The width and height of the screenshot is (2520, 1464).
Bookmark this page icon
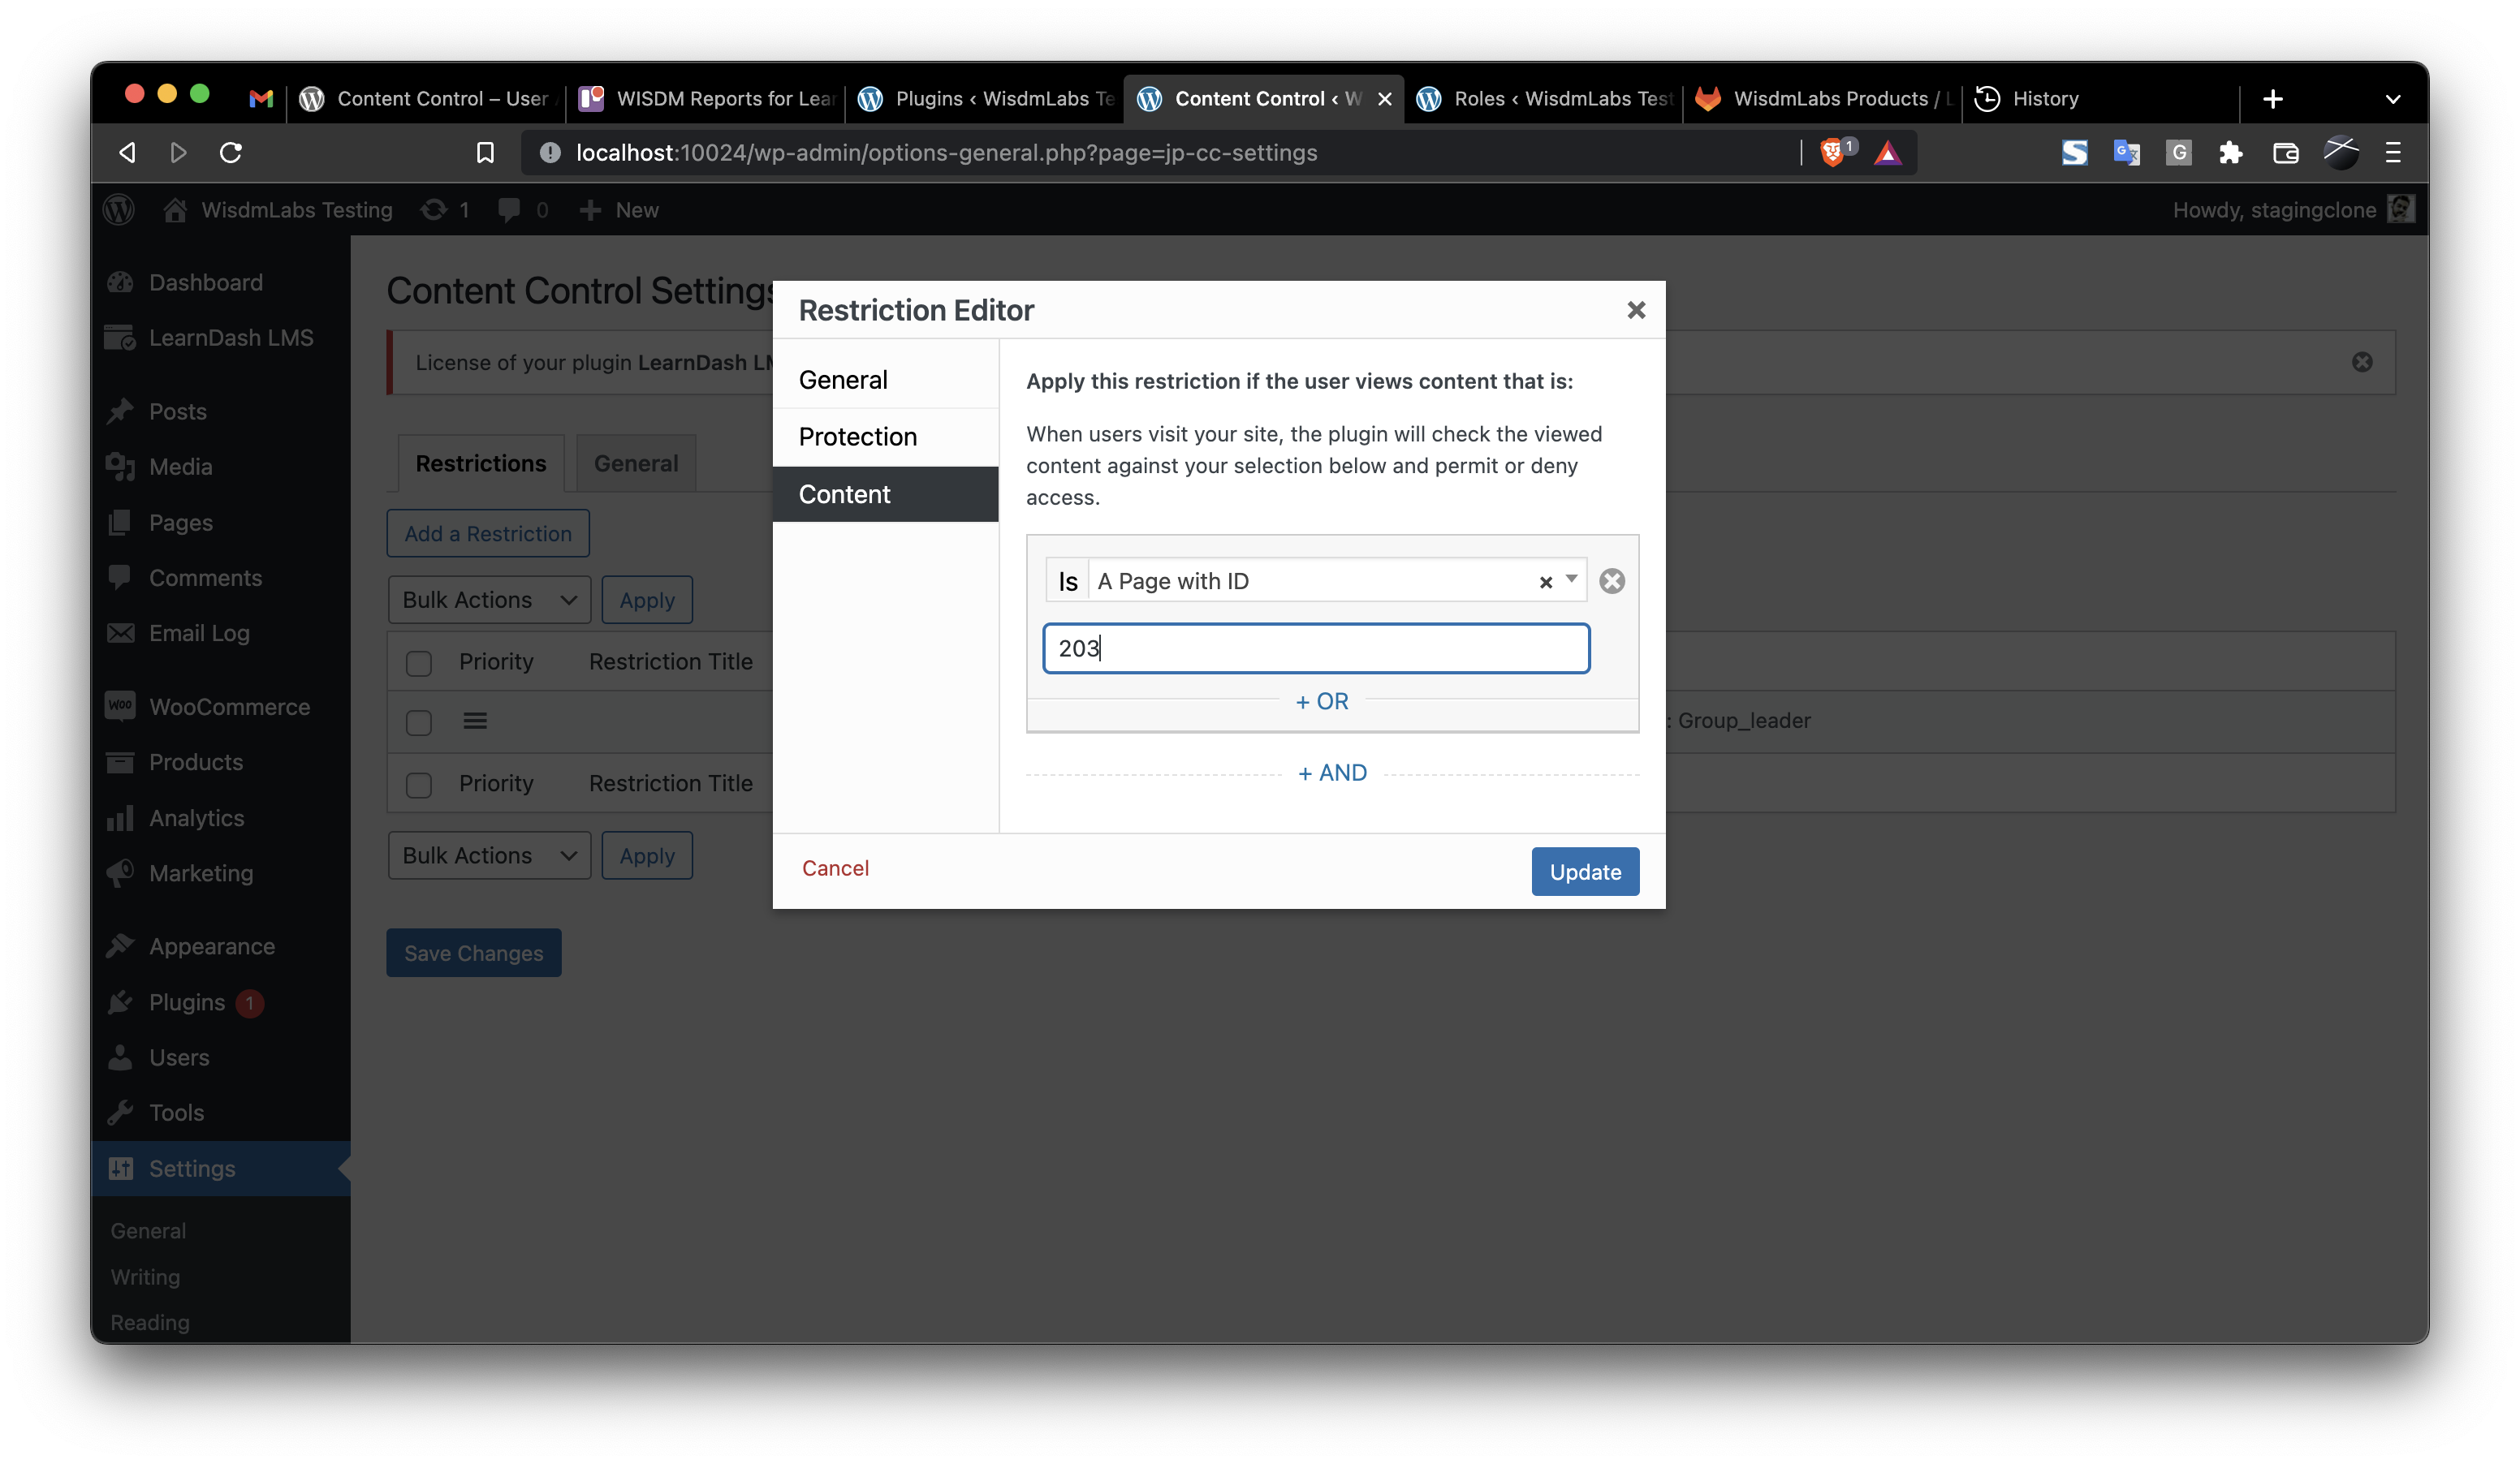(x=485, y=153)
